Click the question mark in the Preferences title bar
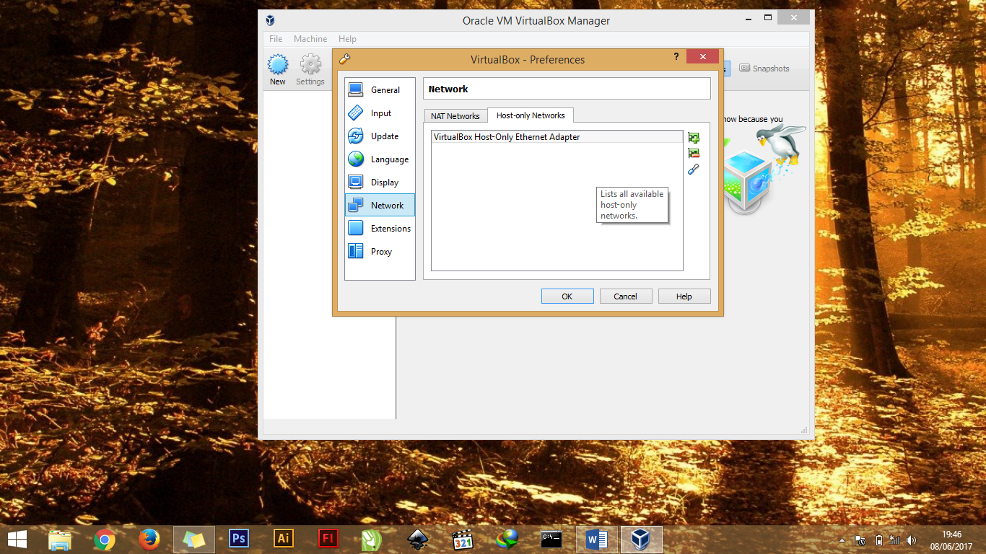Screen dimensions: 986x554 coord(676,56)
